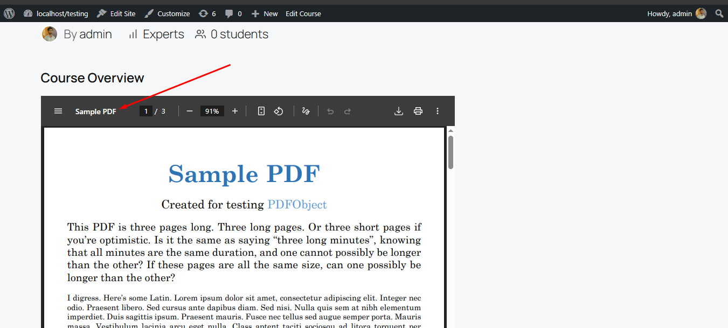The height and width of the screenshot is (328, 728).
Task: Click the Sample PDF toolbar title
Action: click(x=95, y=111)
